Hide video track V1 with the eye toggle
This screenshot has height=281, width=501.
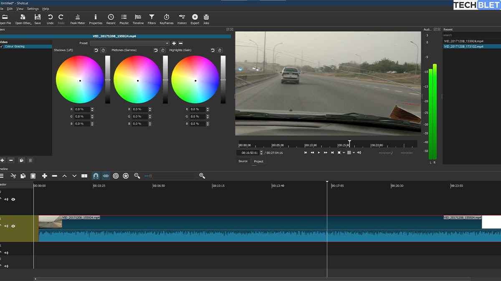point(14,226)
